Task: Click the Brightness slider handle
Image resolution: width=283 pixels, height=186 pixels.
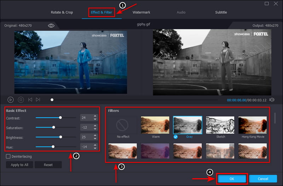Action: (x=61, y=137)
